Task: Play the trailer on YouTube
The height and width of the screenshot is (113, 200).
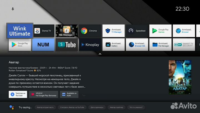Action: [x=18, y=94]
